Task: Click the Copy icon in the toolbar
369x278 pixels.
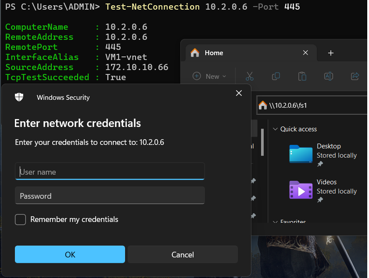Action: 276,76
